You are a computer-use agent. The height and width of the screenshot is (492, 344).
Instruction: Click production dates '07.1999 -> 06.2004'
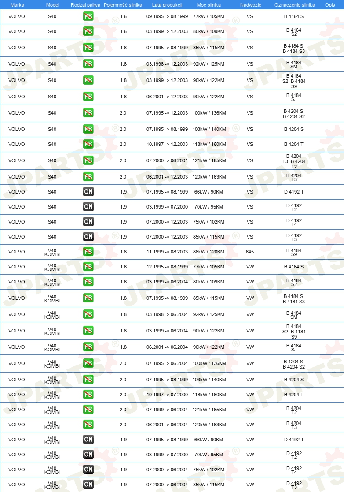(167, 410)
